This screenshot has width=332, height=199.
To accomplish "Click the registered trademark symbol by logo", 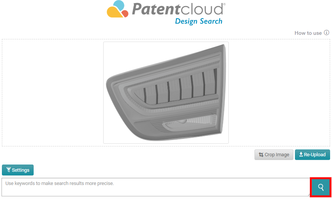I will pos(225,4).
